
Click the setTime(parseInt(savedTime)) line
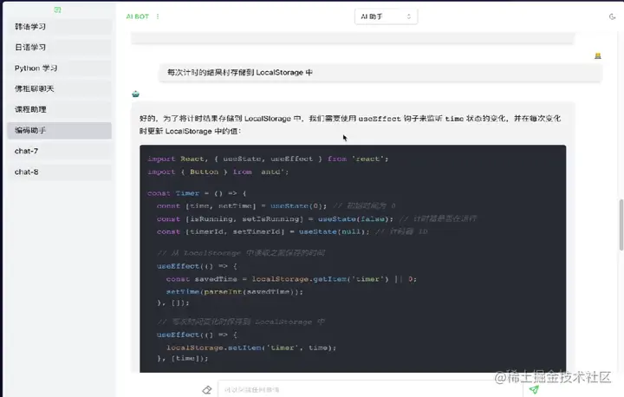(x=234, y=292)
